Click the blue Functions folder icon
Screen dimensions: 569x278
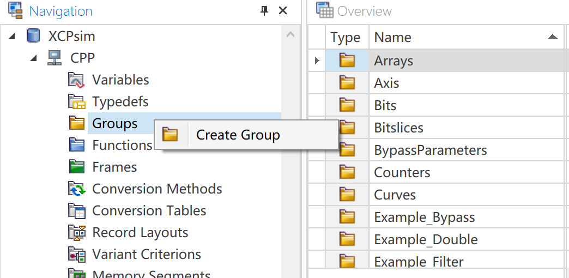point(77,145)
